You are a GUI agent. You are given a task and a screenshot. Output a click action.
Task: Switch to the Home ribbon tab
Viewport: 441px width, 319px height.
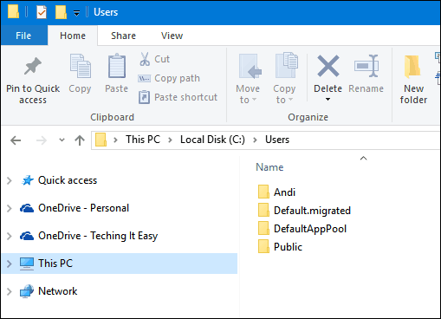pyautogui.click(x=73, y=36)
